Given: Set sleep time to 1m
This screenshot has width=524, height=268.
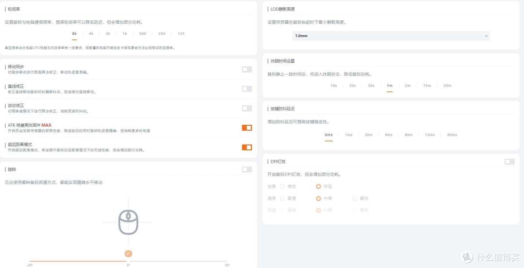Looking at the screenshot, I should point(390,86).
